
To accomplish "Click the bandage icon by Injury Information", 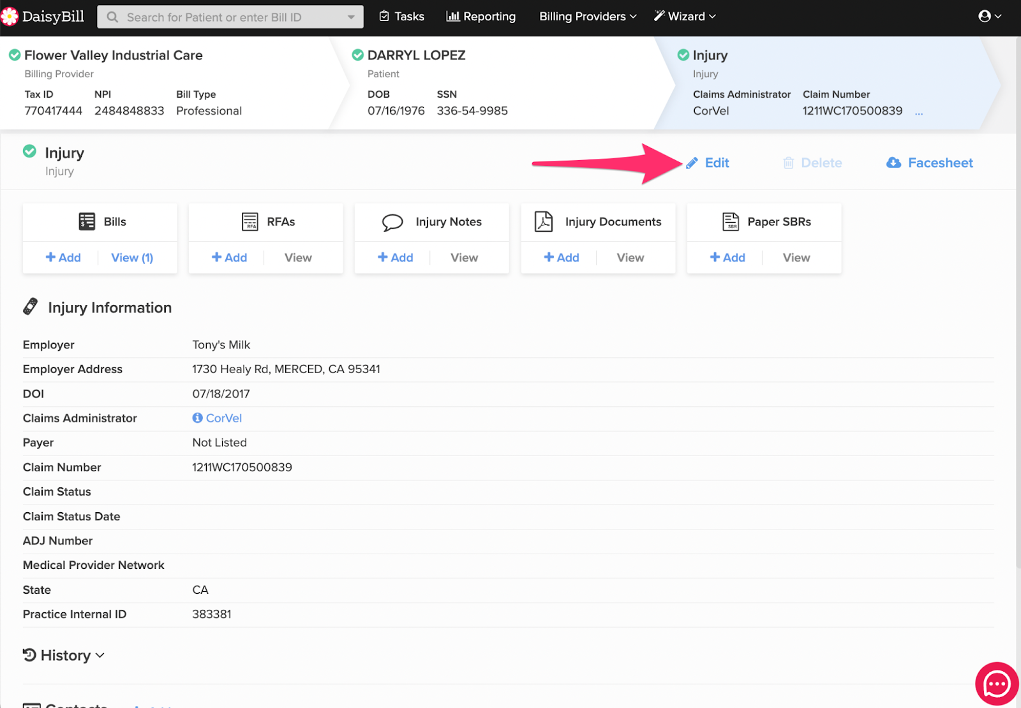I will pos(30,307).
